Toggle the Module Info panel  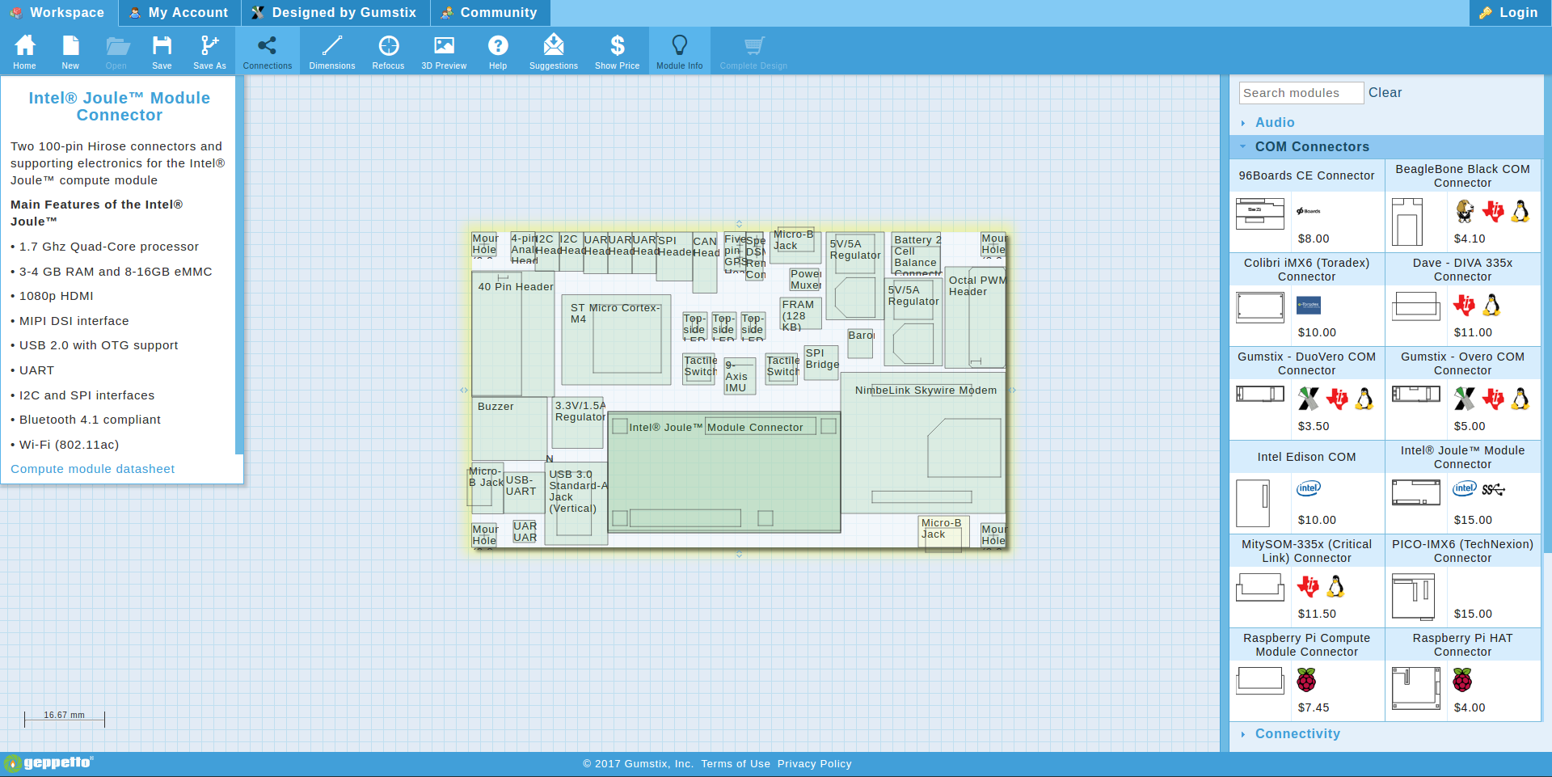point(680,52)
